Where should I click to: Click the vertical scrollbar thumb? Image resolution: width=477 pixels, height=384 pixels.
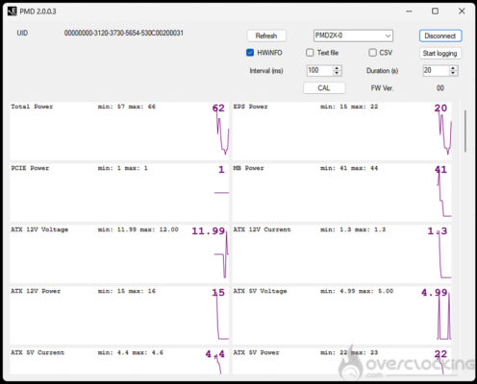coord(465,132)
